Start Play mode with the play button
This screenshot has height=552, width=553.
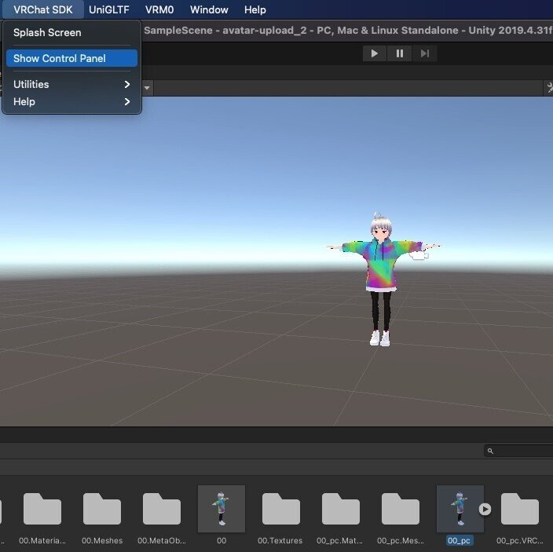(x=375, y=53)
